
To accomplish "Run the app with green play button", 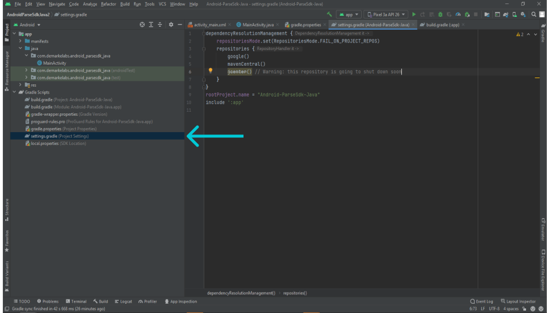I will [x=414, y=15].
